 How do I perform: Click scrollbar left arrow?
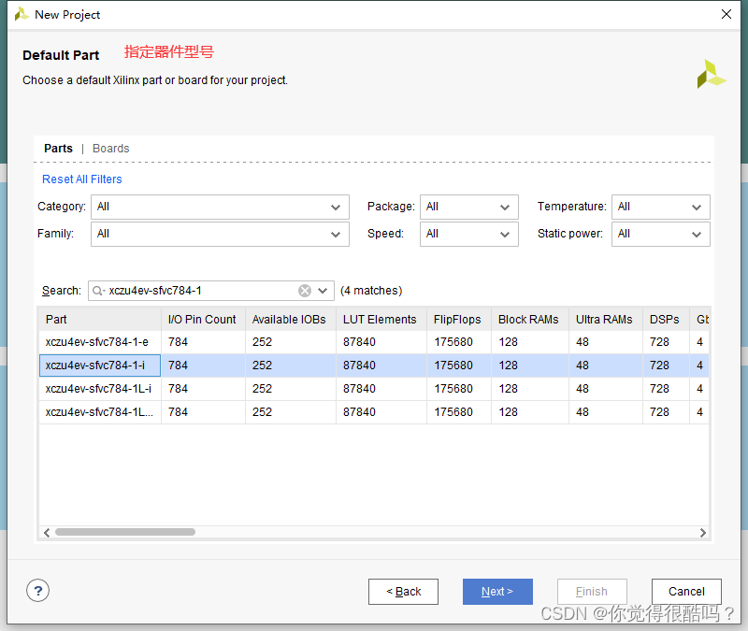click(46, 532)
